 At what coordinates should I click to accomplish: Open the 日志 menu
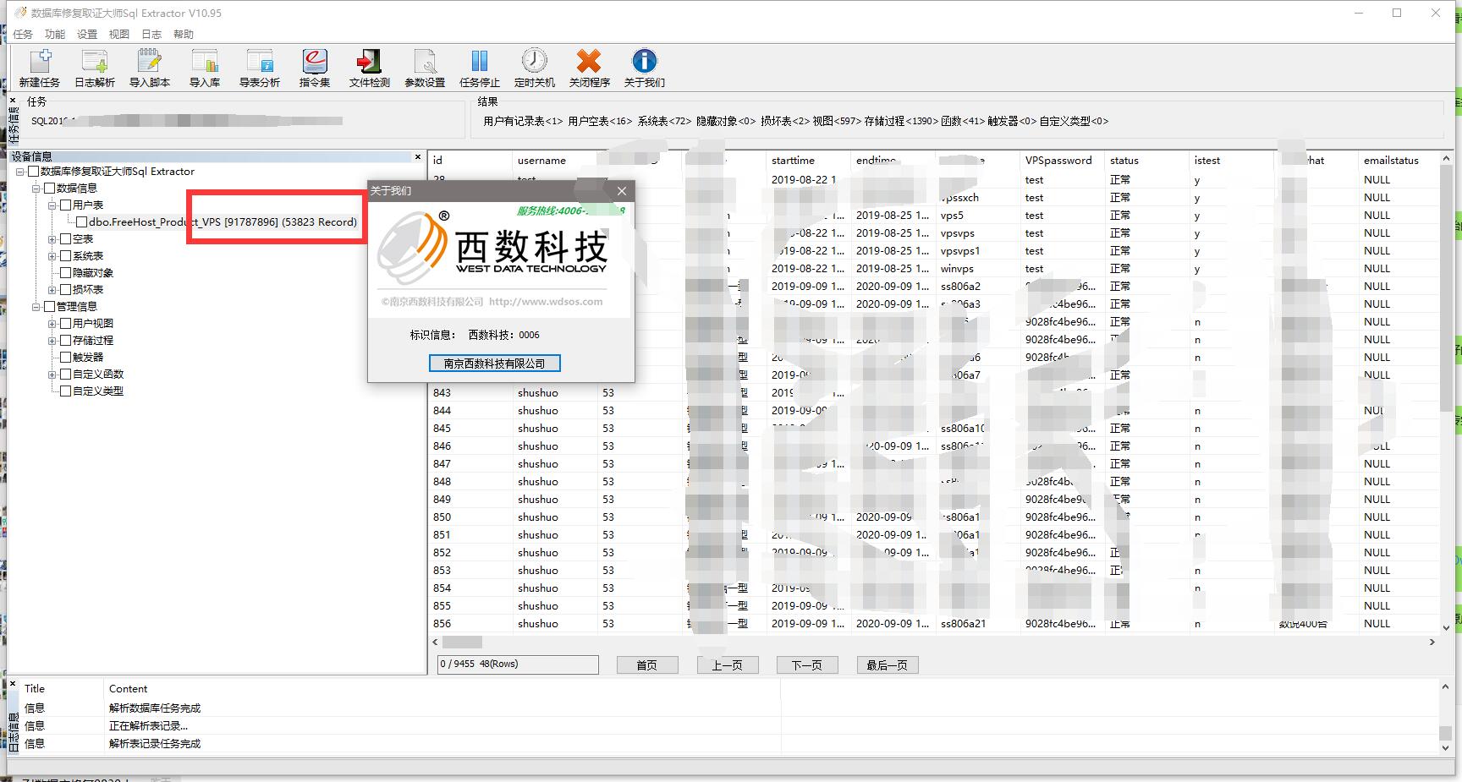[151, 35]
